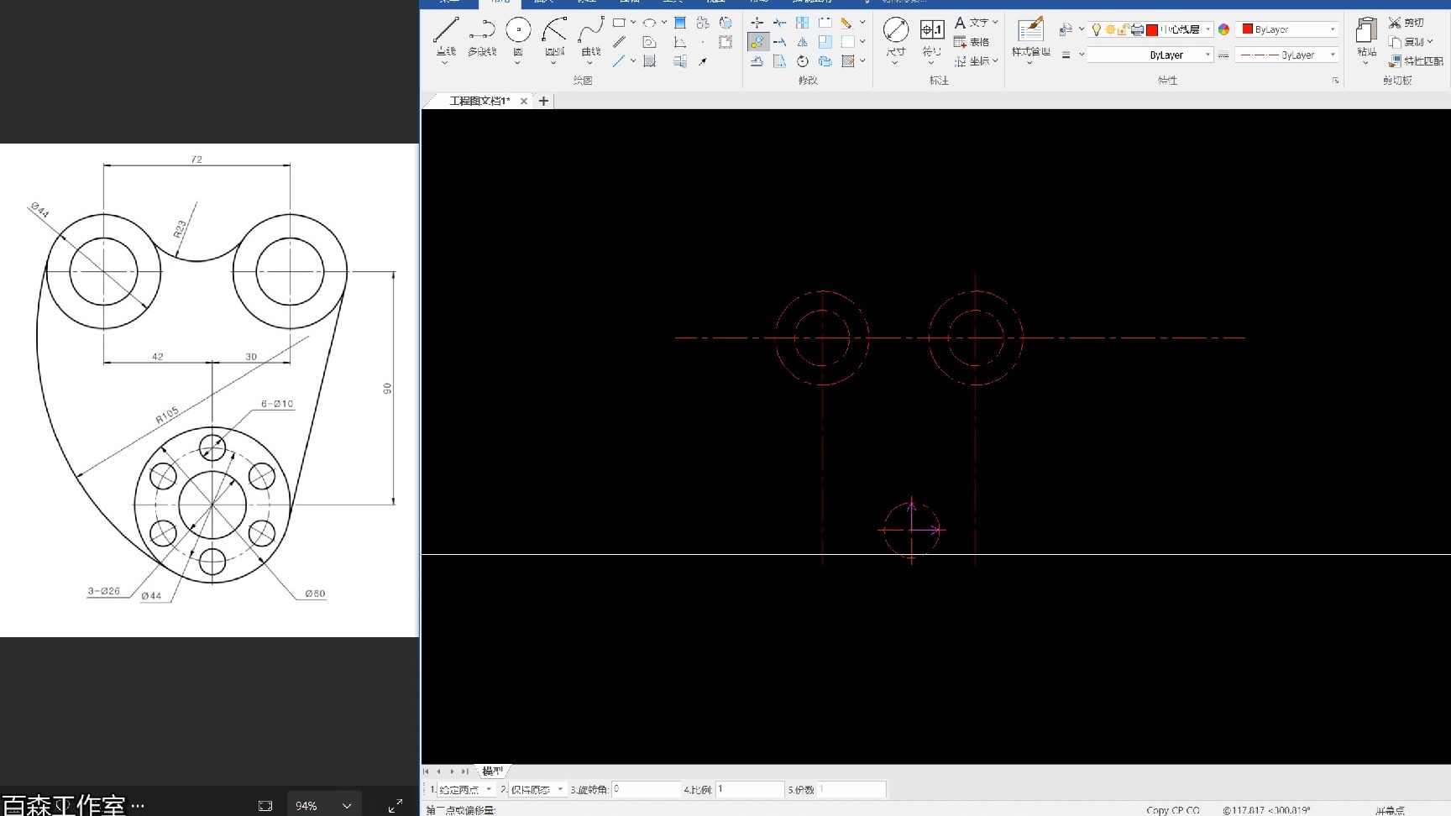Click the 剪切 cut button

point(1406,23)
